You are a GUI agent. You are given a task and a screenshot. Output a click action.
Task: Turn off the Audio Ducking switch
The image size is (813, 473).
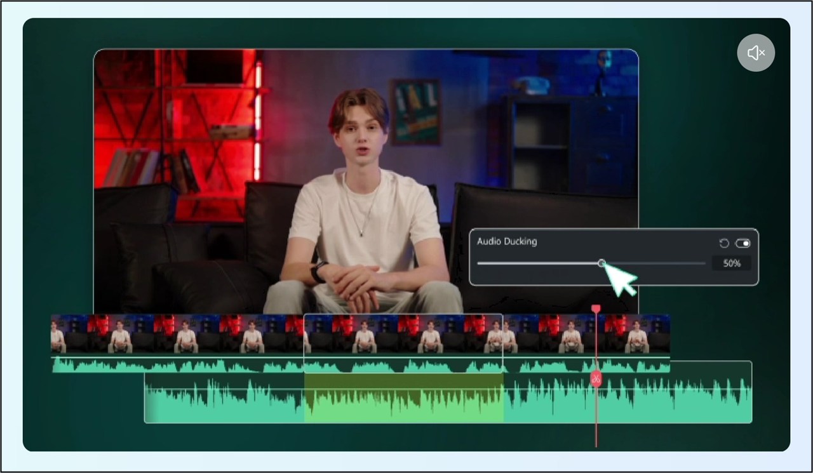tap(742, 243)
